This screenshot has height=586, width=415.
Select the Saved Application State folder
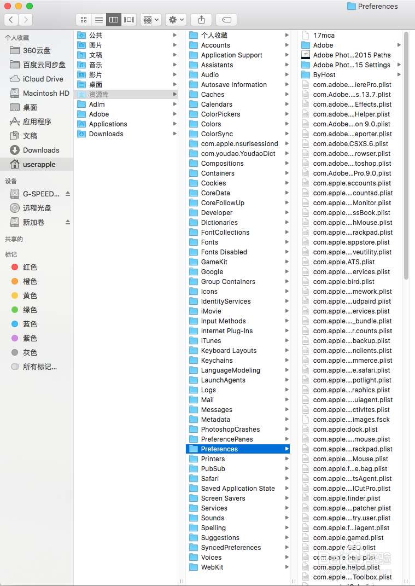(x=238, y=488)
